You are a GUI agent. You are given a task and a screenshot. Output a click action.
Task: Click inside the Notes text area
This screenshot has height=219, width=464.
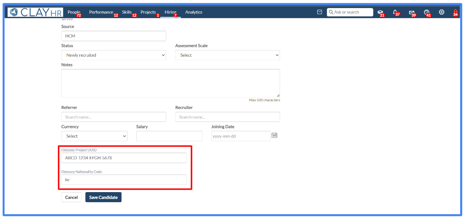[170, 83]
